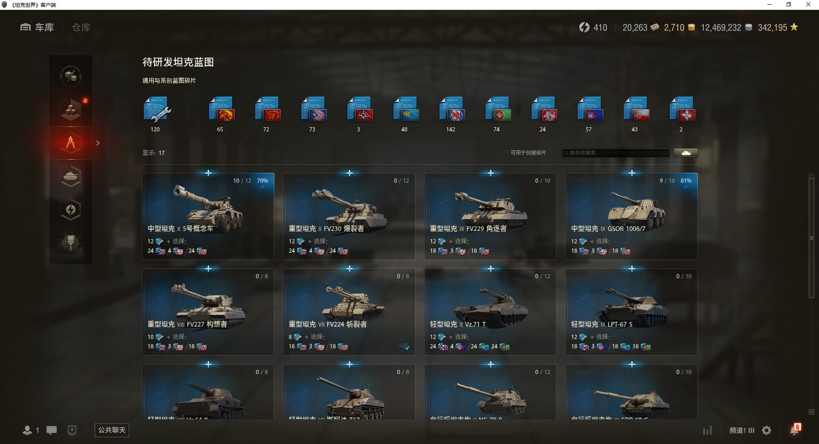Switch to the 仓库 tab
Image resolution: width=819 pixels, height=444 pixels.
tap(81, 27)
